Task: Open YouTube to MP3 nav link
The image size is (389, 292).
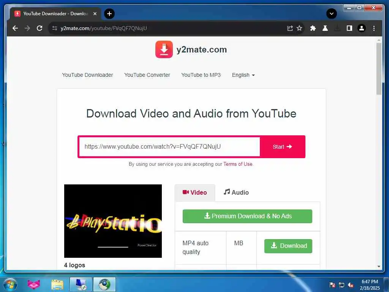Action: pyautogui.click(x=201, y=75)
